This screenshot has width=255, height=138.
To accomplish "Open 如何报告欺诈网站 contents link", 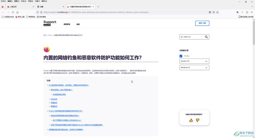I will [59, 94].
